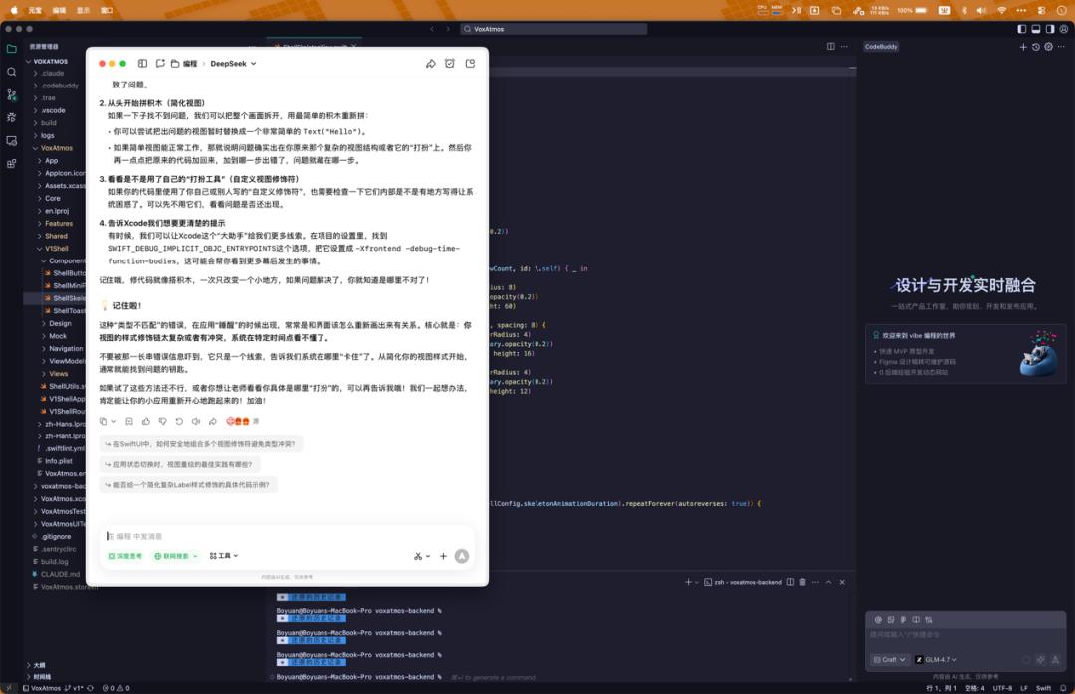Image resolution: width=1075 pixels, height=694 pixels.
Task: Open the Apple menu in the macOS menu bar
Action: 14,10
